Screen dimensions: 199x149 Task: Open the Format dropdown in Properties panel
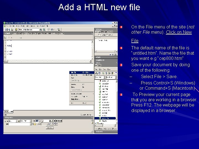[17, 121]
